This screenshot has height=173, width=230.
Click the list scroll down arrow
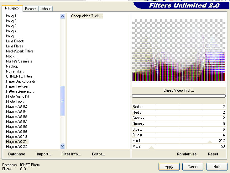pos(62,146)
